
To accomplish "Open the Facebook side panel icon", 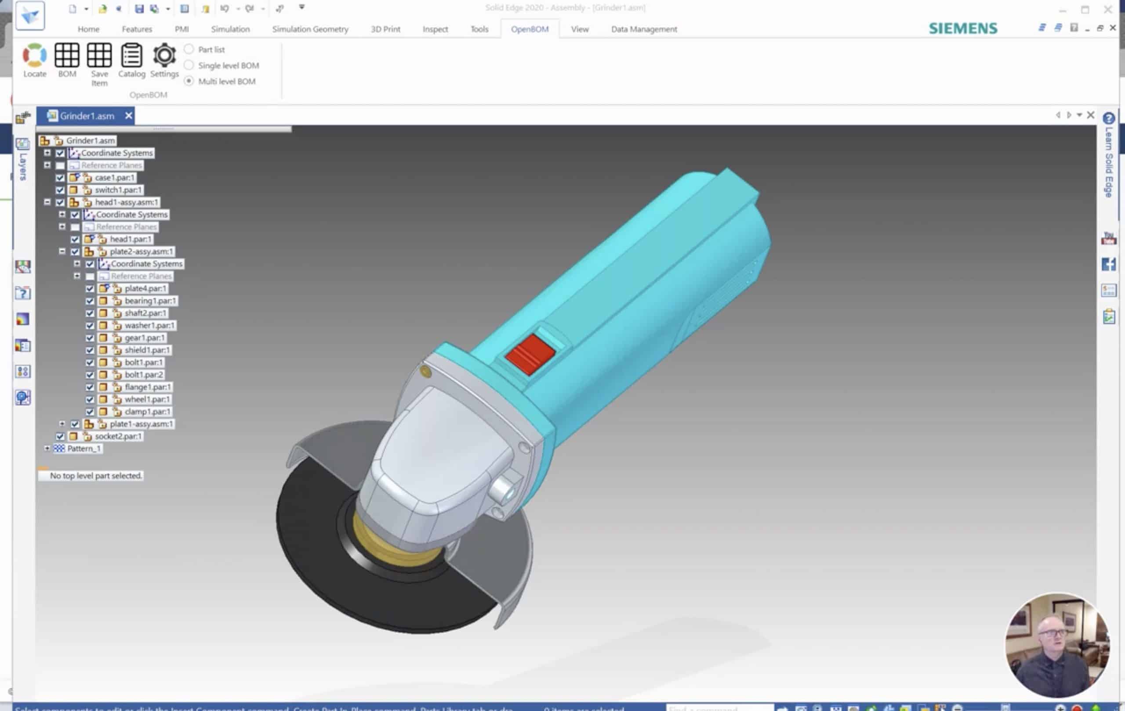I will [1108, 265].
